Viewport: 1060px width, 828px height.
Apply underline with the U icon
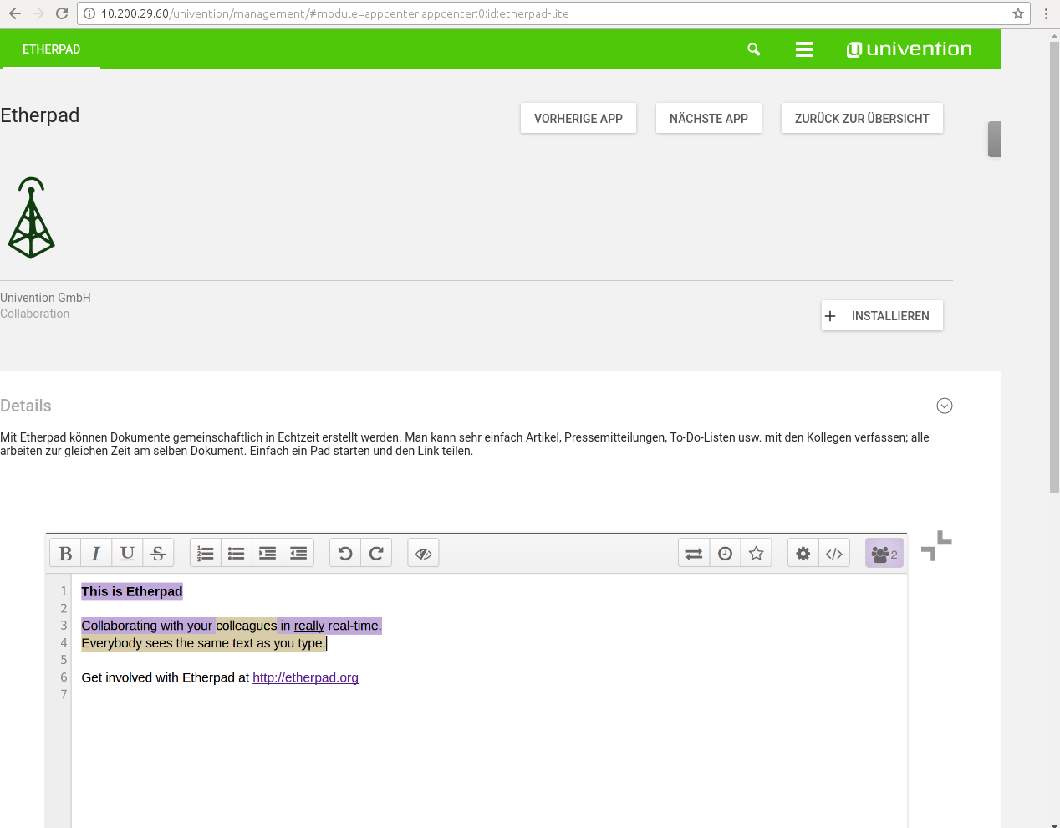pyautogui.click(x=127, y=554)
